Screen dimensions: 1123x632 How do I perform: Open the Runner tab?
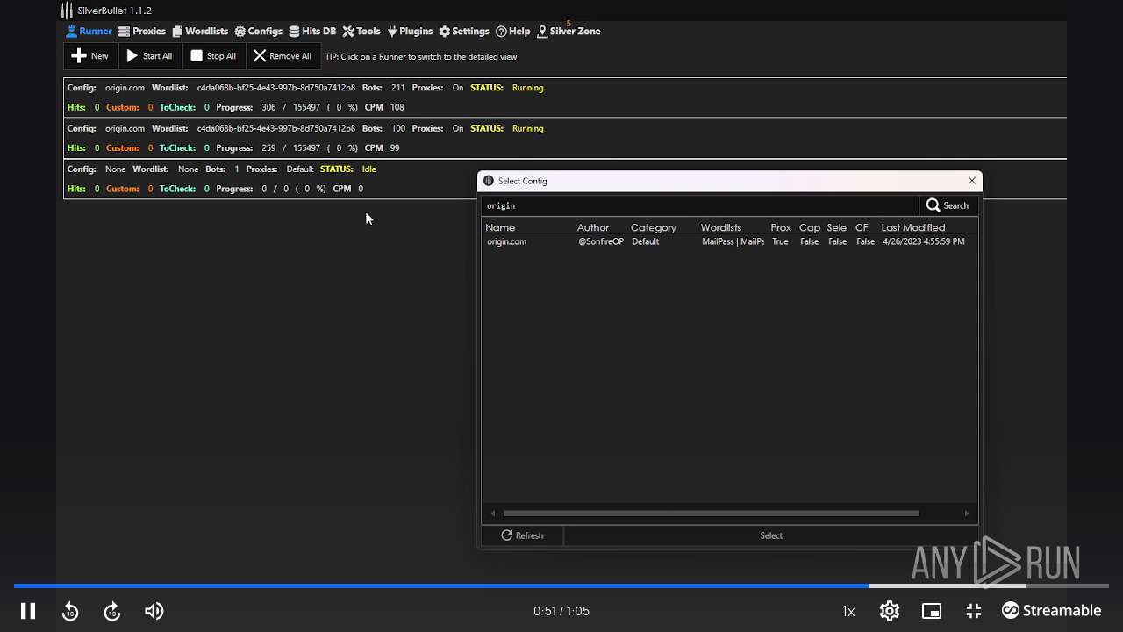click(89, 31)
